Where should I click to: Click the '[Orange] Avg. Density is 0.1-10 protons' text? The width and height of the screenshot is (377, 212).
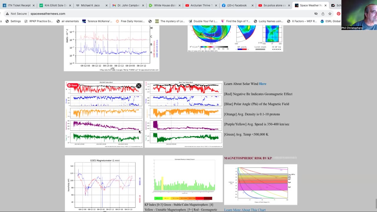click(x=252, y=114)
